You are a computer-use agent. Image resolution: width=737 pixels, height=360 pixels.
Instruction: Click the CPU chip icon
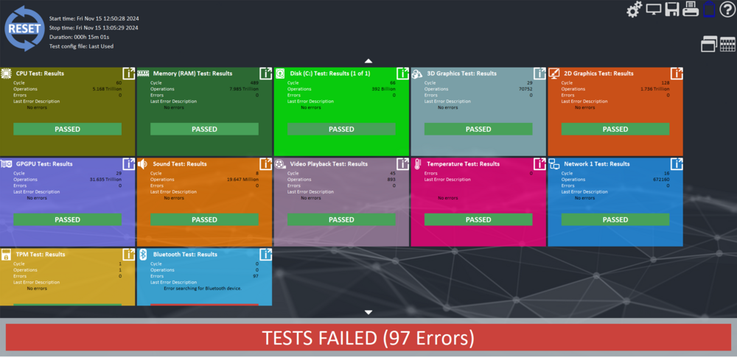click(x=6, y=73)
